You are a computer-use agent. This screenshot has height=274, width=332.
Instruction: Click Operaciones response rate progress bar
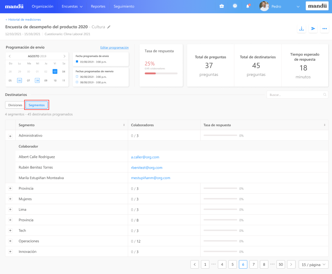point(220,241)
